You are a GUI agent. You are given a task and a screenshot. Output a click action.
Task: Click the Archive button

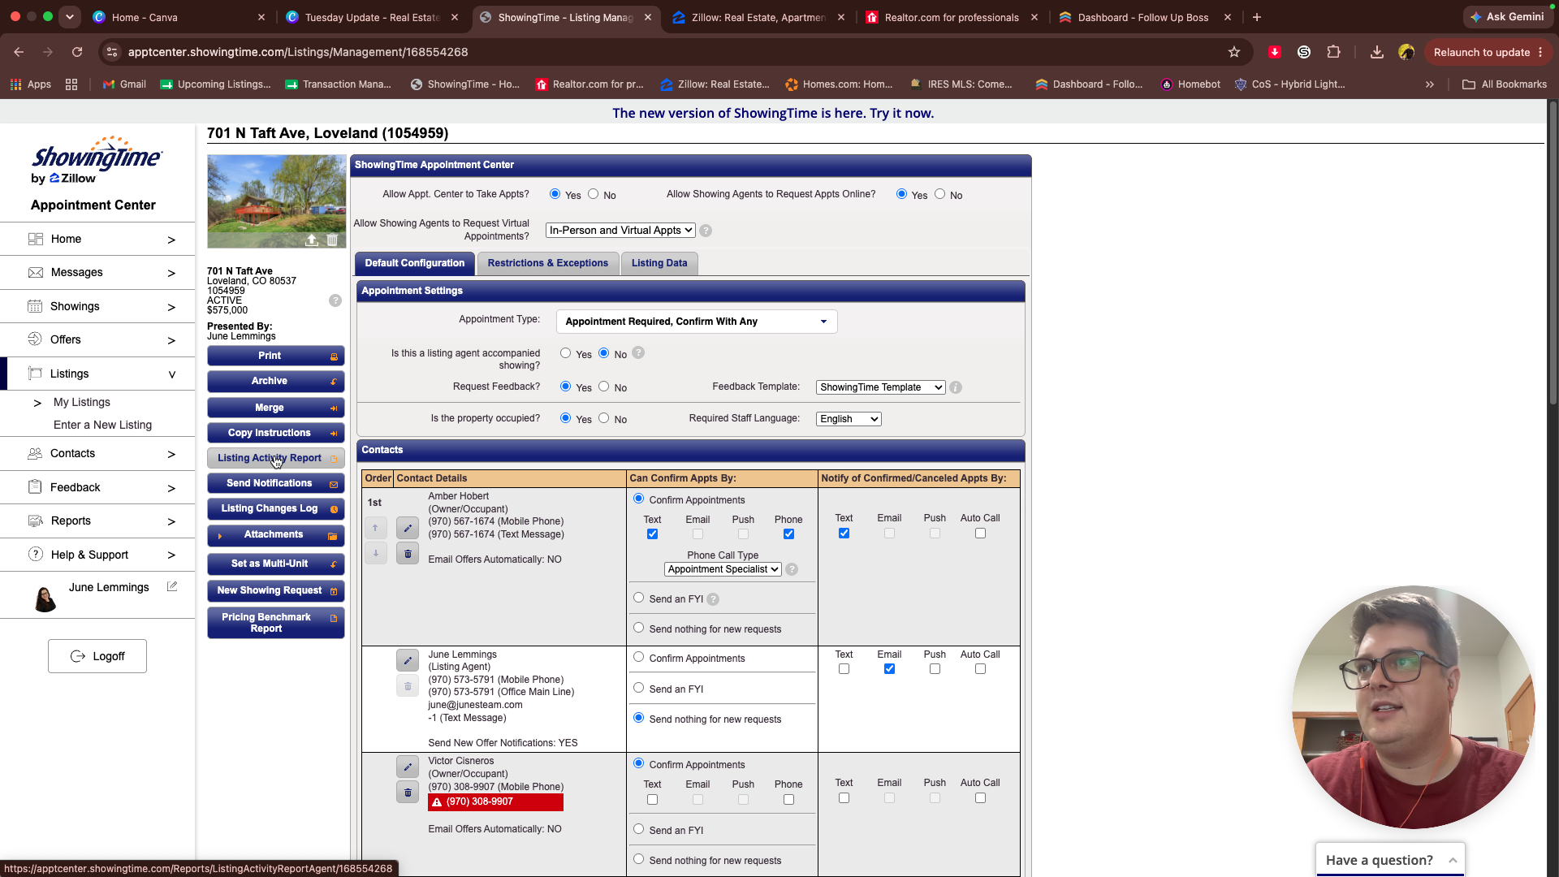click(x=276, y=381)
